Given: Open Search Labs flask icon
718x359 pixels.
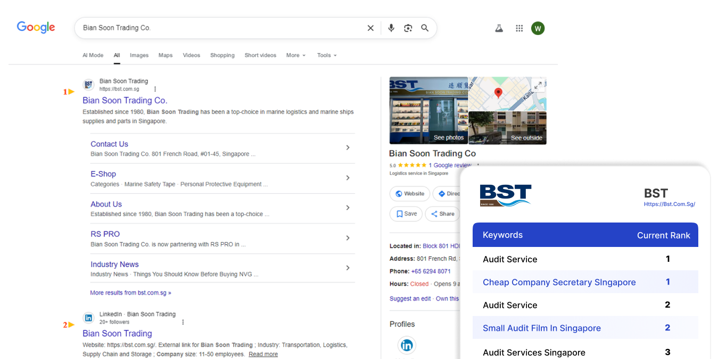Looking at the screenshot, I should point(499,28).
